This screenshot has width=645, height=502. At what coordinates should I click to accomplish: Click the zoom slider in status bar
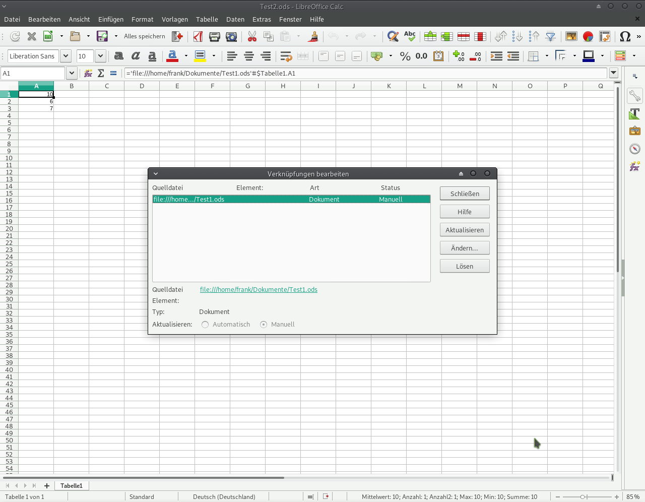click(x=583, y=497)
